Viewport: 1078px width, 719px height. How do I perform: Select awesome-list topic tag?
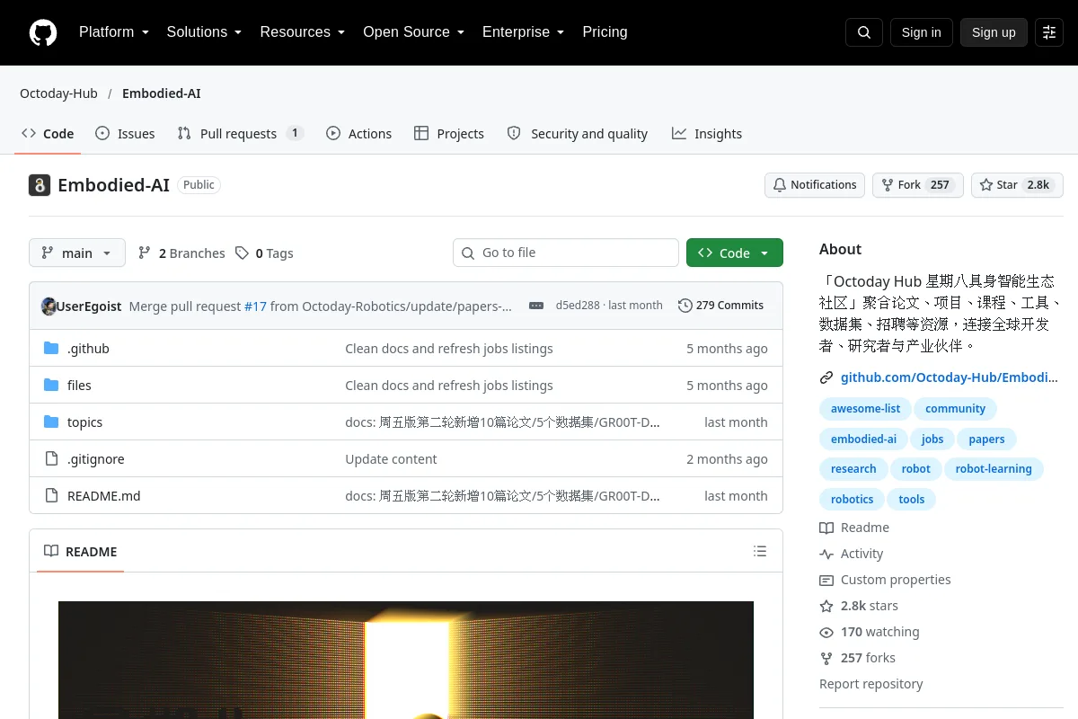pos(865,409)
